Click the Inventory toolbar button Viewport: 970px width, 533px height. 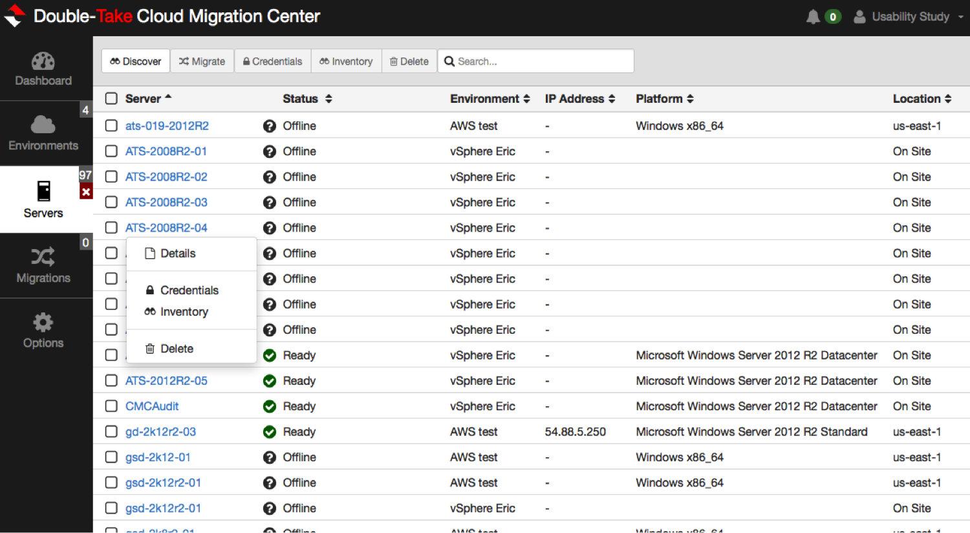[x=347, y=61]
